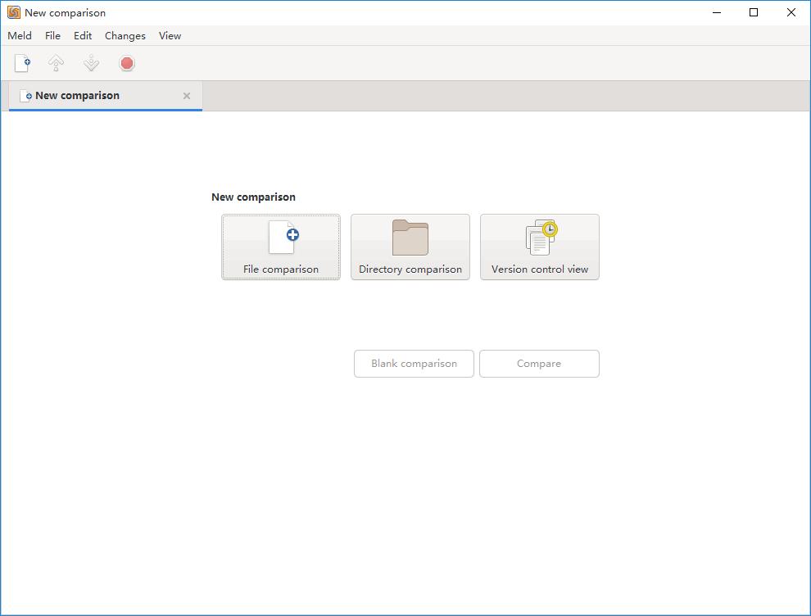
Task: Choose File comparison mode
Action: [x=281, y=247]
